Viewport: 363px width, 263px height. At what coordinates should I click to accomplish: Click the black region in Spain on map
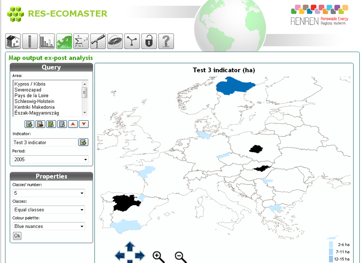coord(125,203)
